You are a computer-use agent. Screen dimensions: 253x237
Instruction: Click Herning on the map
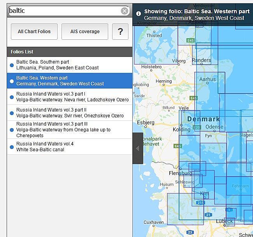click(163, 81)
